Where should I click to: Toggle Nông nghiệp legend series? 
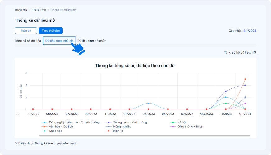click(118, 126)
